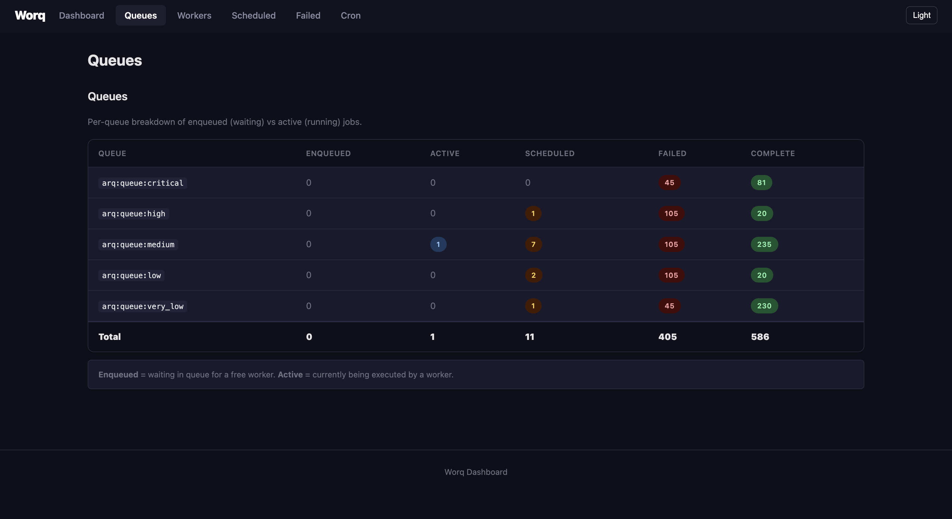
Task: Click enqueued 0 in low row
Action: click(309, 275)
